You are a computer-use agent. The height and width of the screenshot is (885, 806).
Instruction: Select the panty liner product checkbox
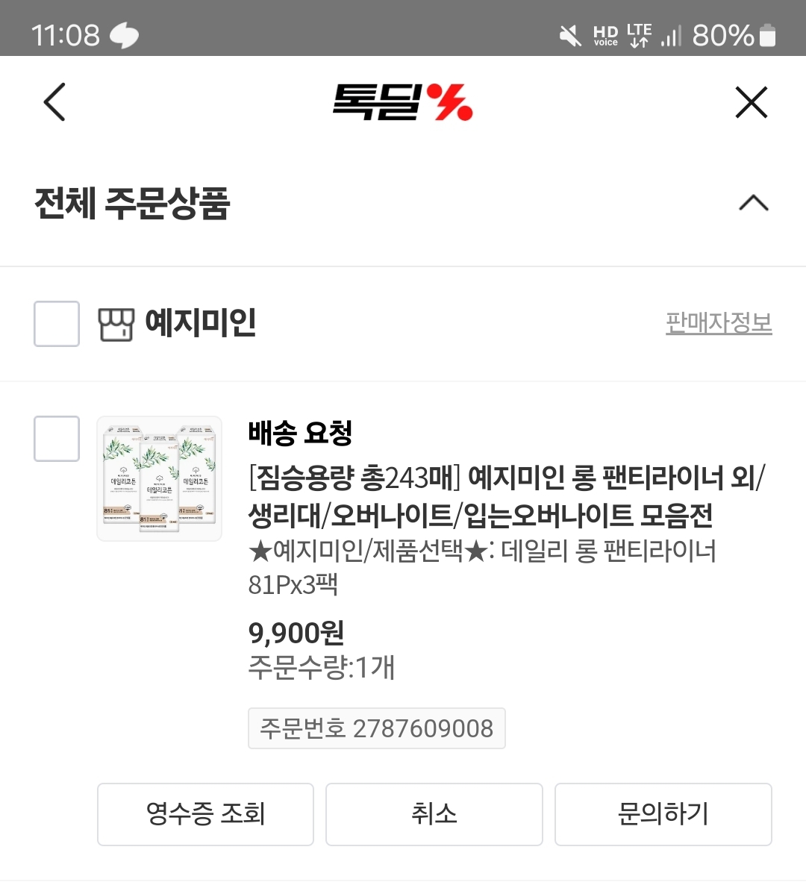click(x=57, y=439)
